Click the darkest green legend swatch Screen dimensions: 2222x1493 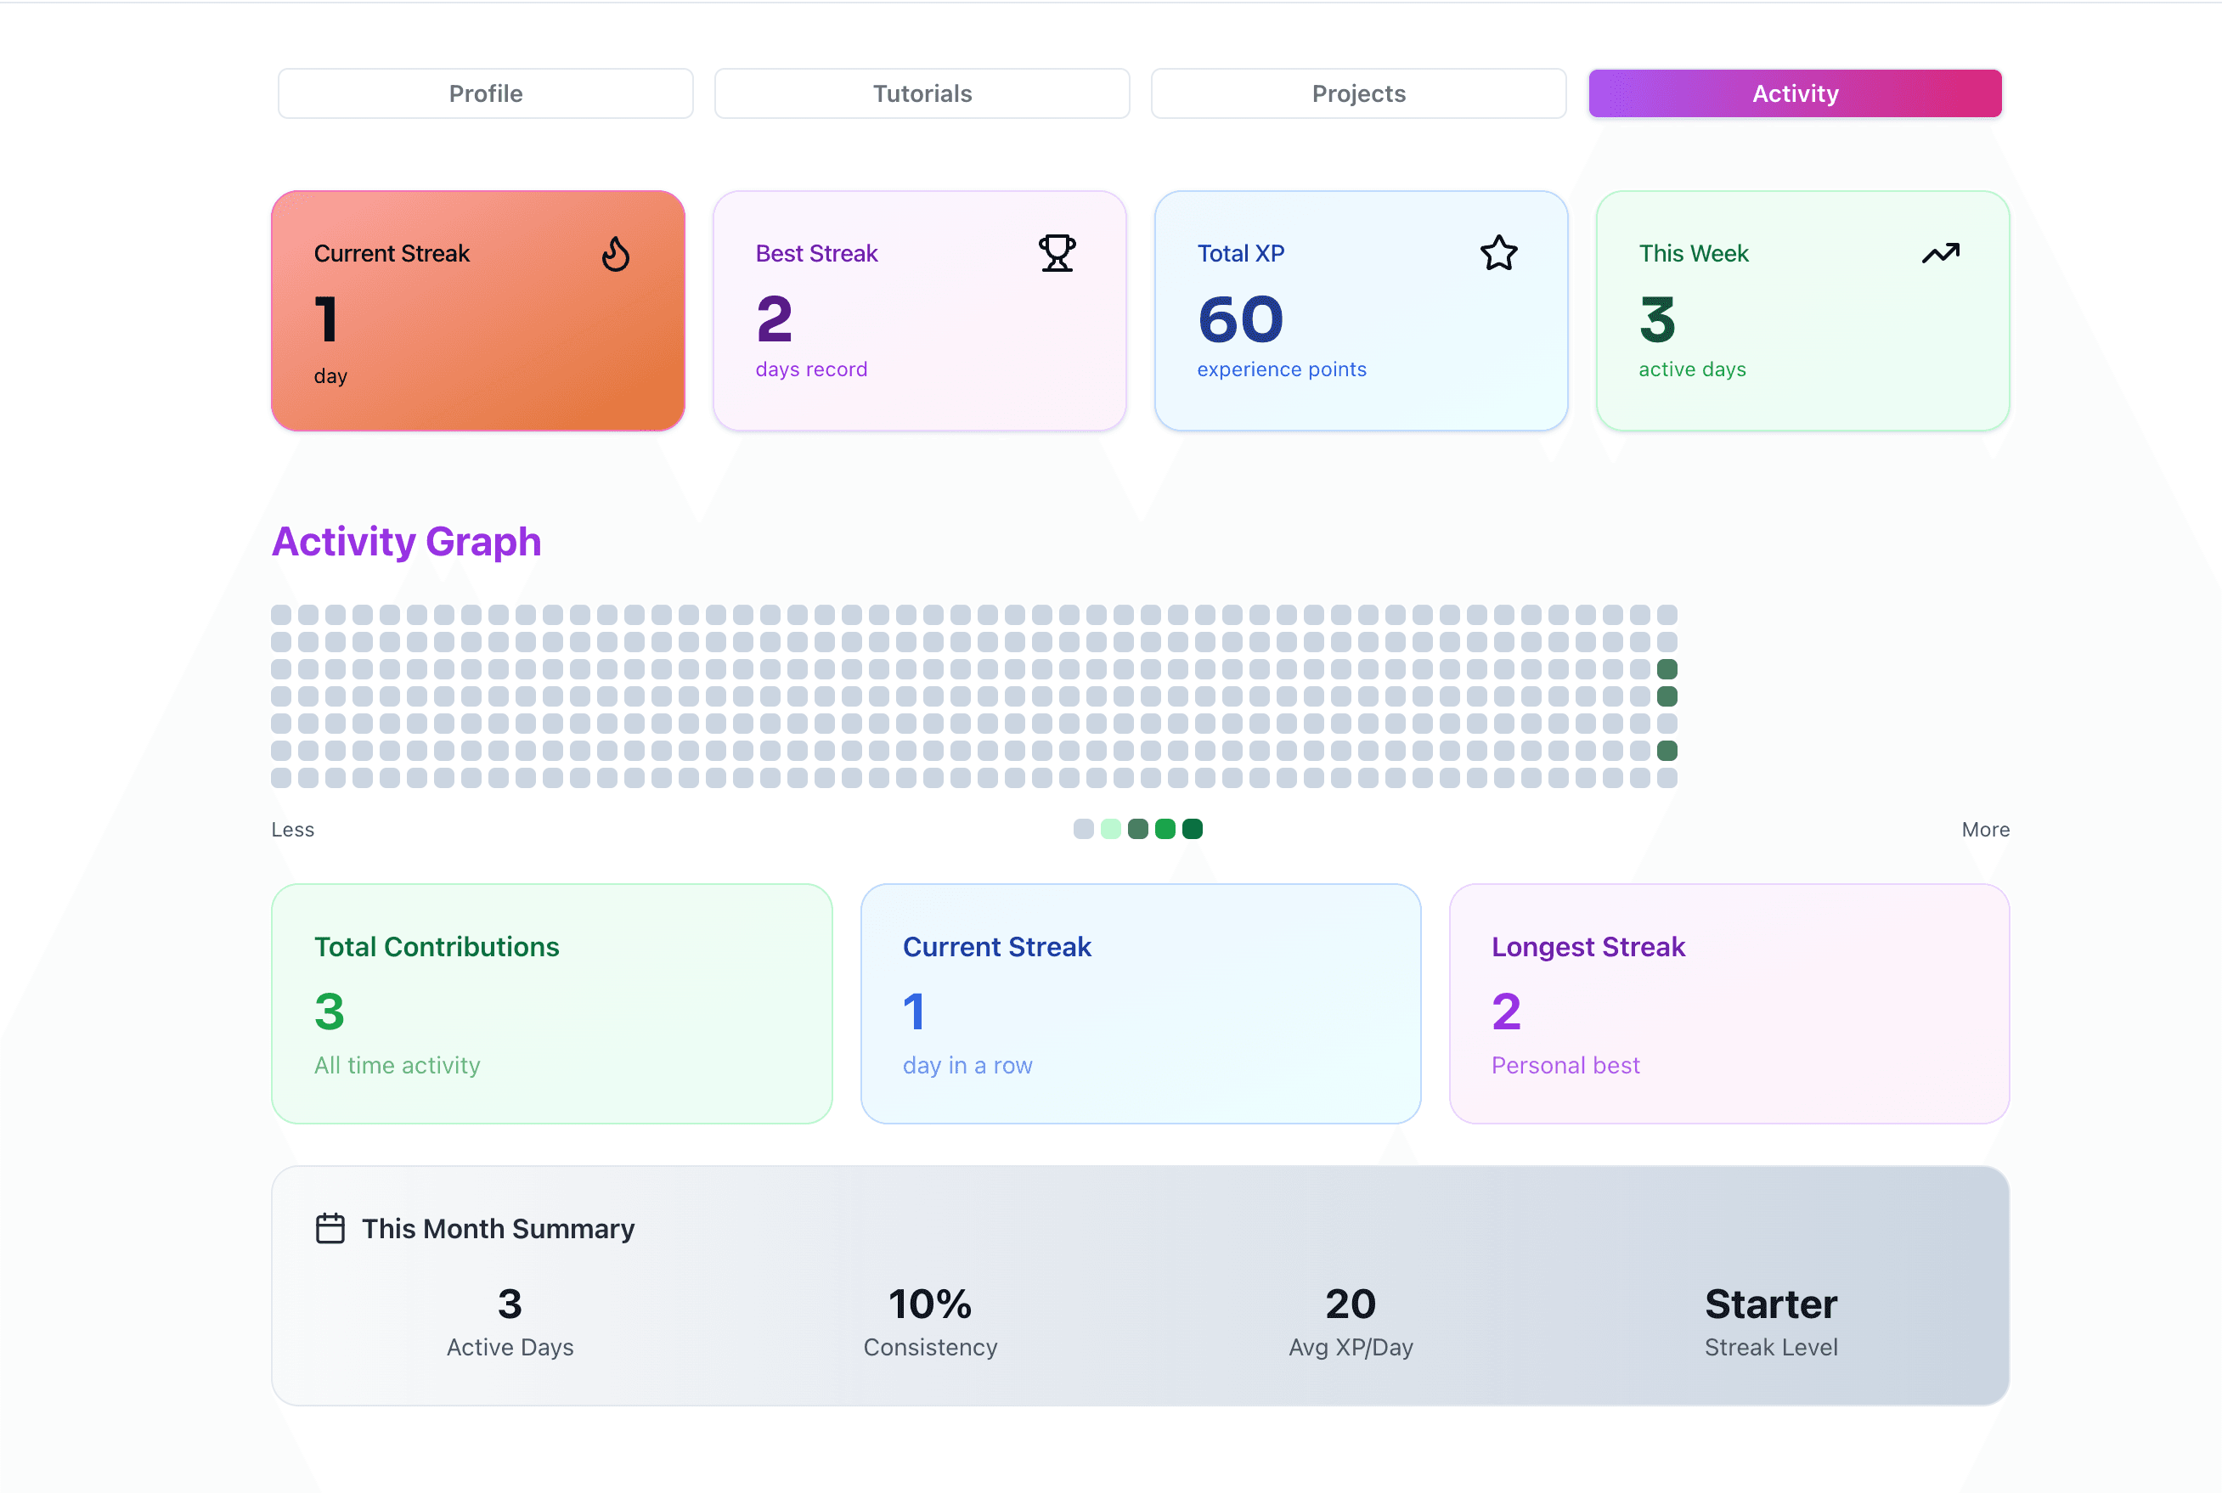[x=1192, y=828]
